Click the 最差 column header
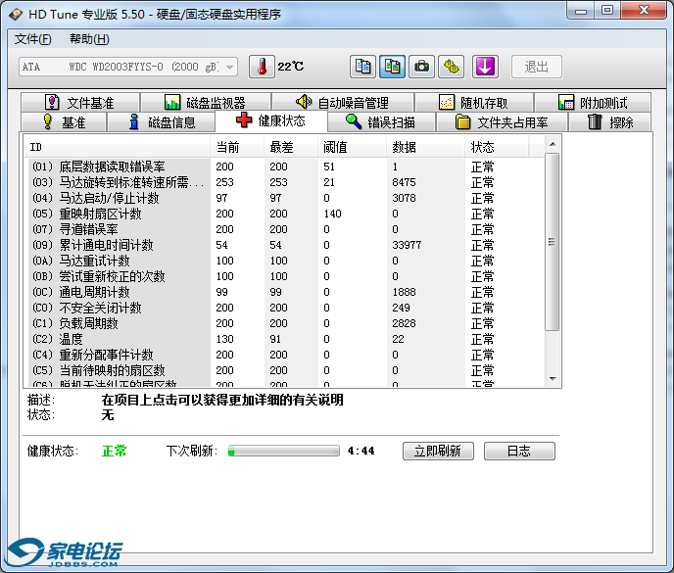This screenshot has width=674, height=573. point(291,148)
